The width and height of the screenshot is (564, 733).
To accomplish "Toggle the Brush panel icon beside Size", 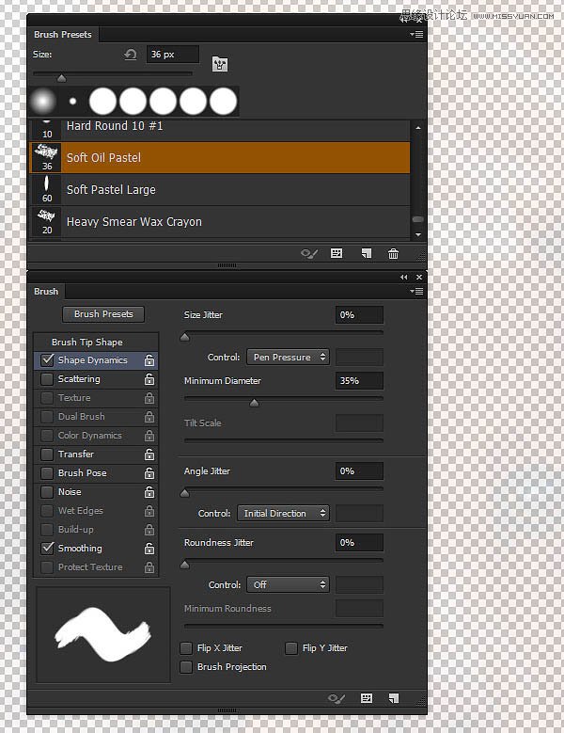I will 220,64.
